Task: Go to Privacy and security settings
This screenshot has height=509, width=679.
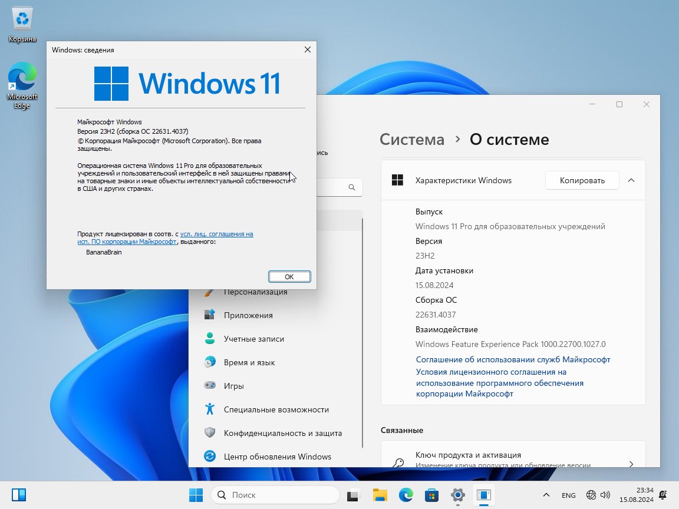Action: click(x=282, y=433)
